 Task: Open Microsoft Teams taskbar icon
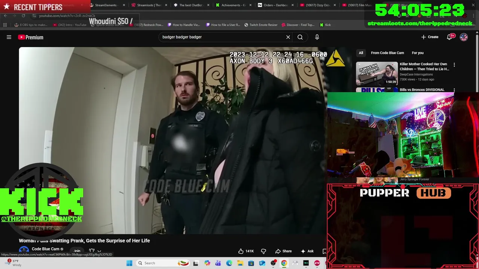218,263
